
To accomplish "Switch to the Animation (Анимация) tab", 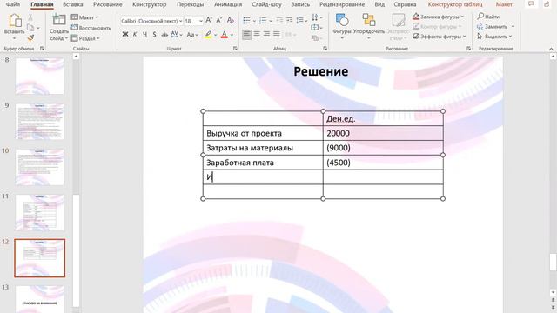I will tap(228, 4).
